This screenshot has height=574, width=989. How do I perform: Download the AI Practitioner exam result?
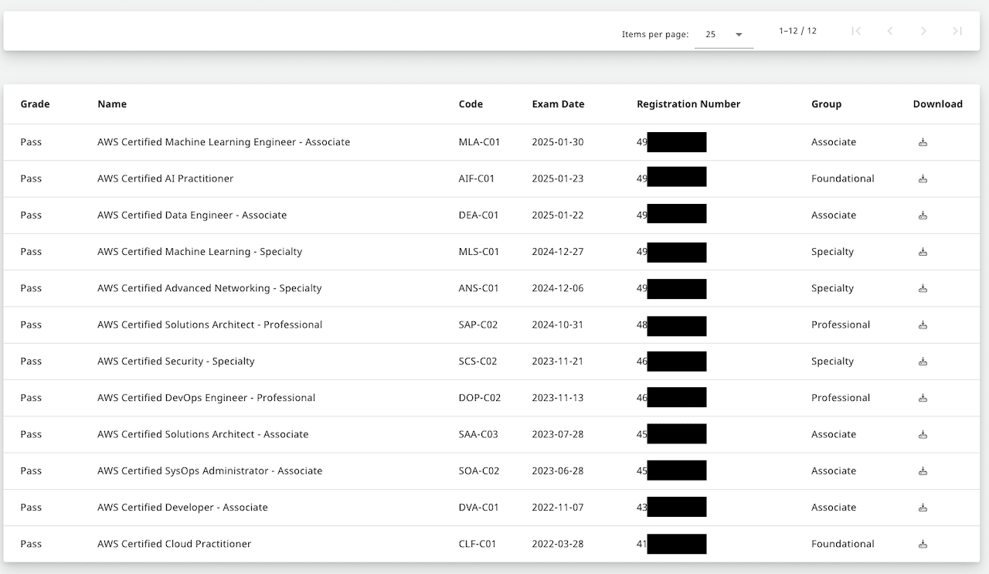(x=923, y=178)
